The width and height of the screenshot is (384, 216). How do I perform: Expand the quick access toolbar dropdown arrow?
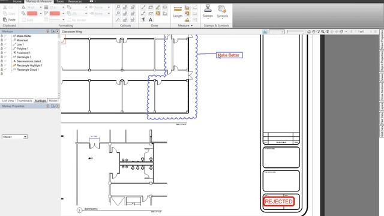(x=95, y=1)
